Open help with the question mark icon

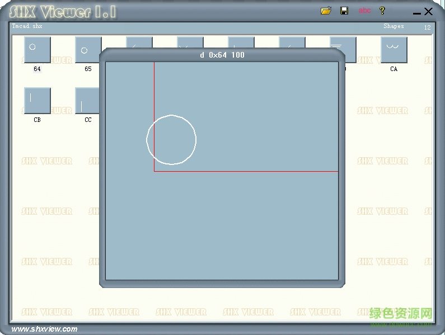[382, 11]
